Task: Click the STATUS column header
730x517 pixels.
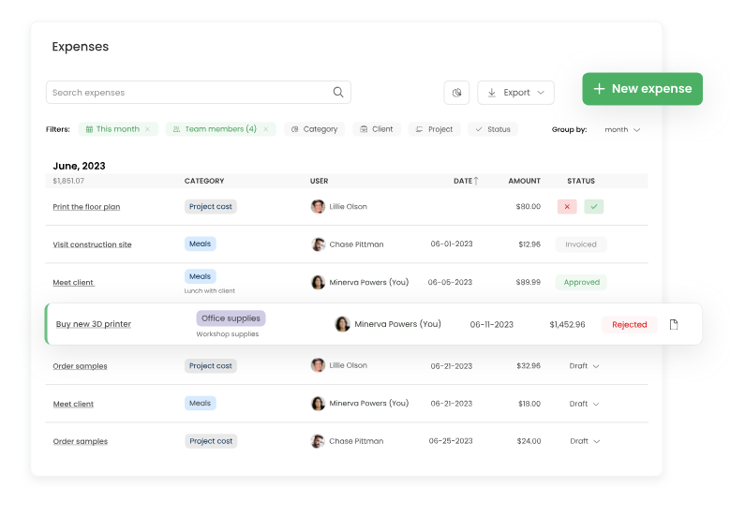Action: pyautogui.click(x=581, y=181)
